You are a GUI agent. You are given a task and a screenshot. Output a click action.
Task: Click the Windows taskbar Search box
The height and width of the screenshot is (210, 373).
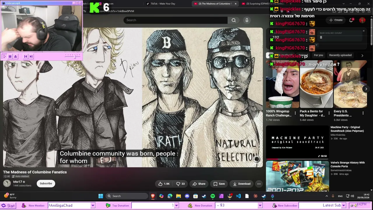[x=127, y=196]
